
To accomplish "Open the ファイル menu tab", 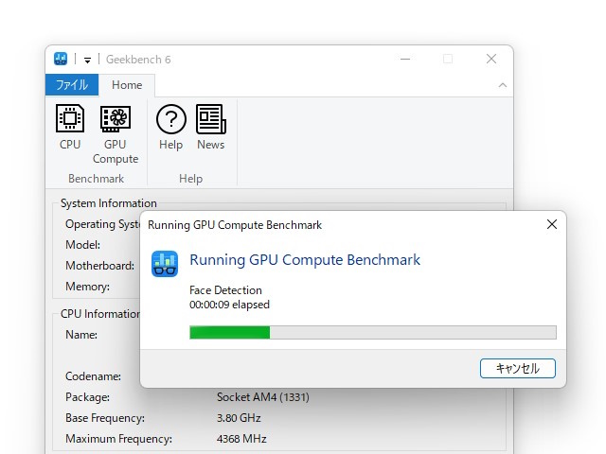I will coord(72,85).
